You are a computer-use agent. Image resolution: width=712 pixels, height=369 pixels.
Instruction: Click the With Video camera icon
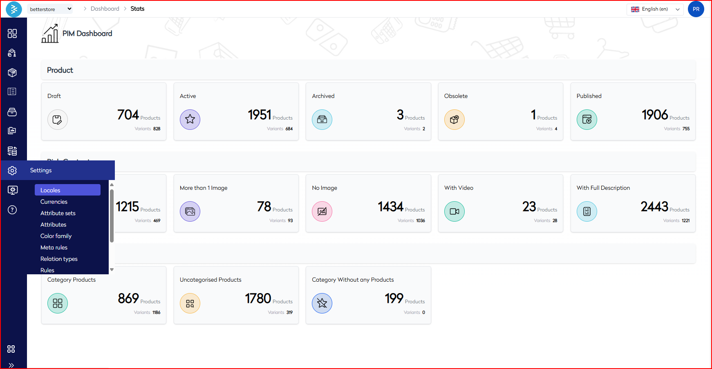pyautogui.click(x=454, y=211)
